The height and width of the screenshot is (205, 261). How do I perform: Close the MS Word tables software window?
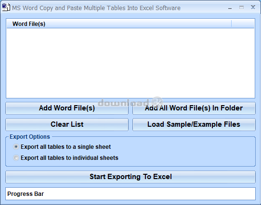click(x=253, y=7)
